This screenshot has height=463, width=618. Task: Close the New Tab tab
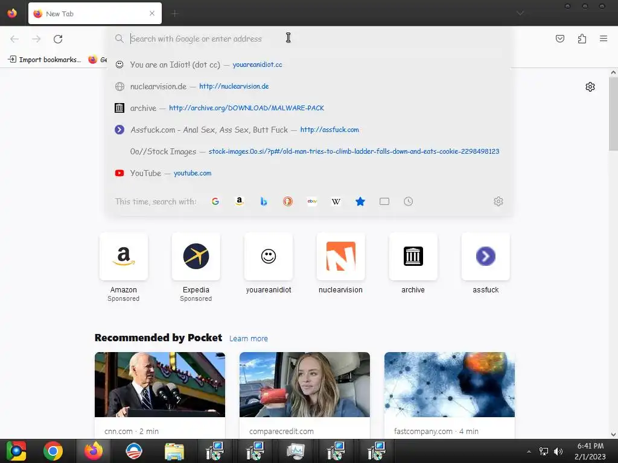[152, 13]
